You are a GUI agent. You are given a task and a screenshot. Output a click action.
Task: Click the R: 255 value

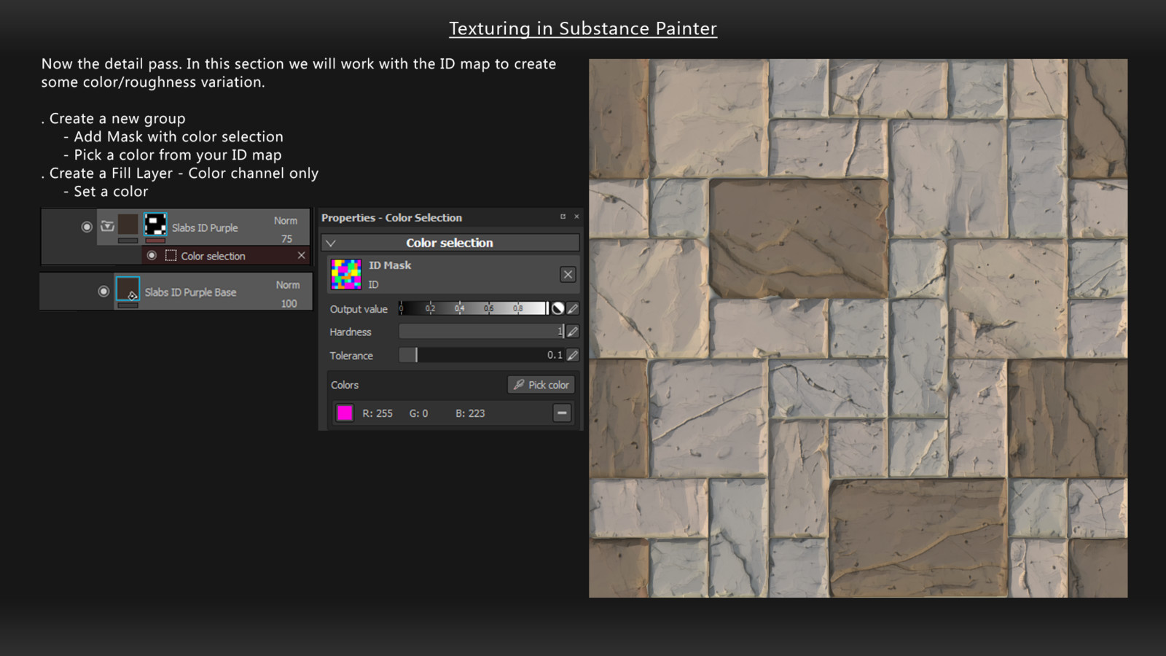click(377, 413)
